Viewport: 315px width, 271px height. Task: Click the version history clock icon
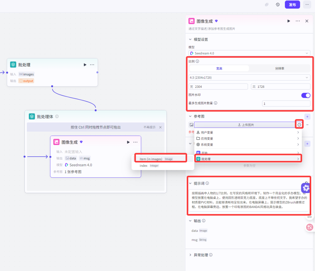pos(278,5)
